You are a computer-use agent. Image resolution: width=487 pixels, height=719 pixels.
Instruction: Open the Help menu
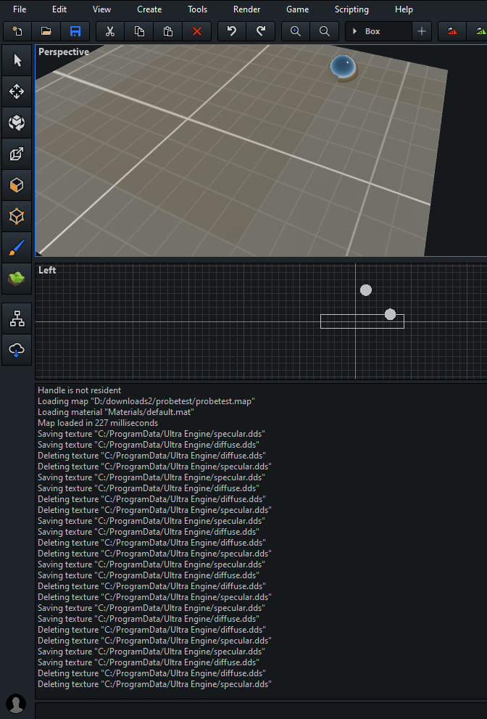(404, 9)
